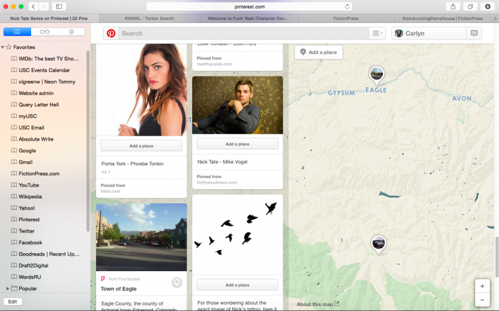Open the YouTube bookmark
This screenshot has width=499, height=311.
25,185
